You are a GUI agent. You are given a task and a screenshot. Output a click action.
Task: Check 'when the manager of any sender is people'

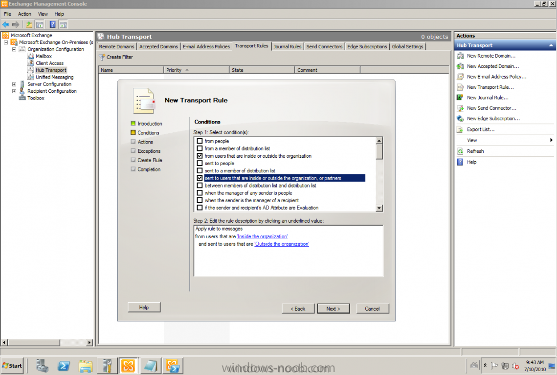pos(200,193)
